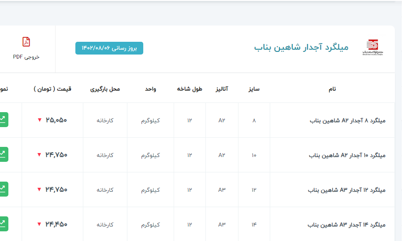Click red down arrow beside price 24,450
The image size is (402, 241).
tap(39, 224)
